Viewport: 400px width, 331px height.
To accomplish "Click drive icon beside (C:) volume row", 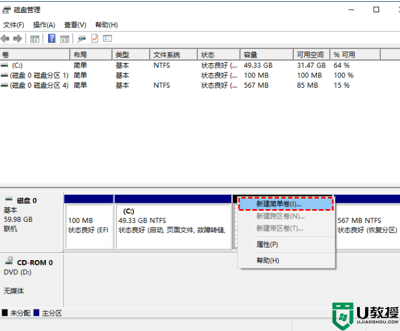I will coord(4,66).
